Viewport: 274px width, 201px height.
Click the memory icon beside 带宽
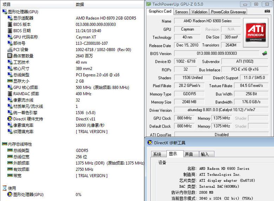pyautogui.click(x=10, y=175)
